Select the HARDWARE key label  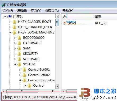(x=32, y=43)
